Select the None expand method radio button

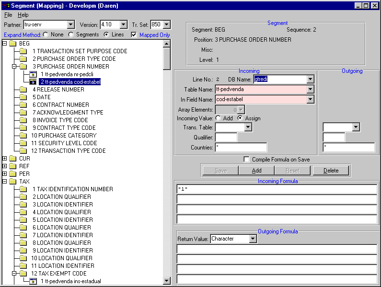(46, 34)
